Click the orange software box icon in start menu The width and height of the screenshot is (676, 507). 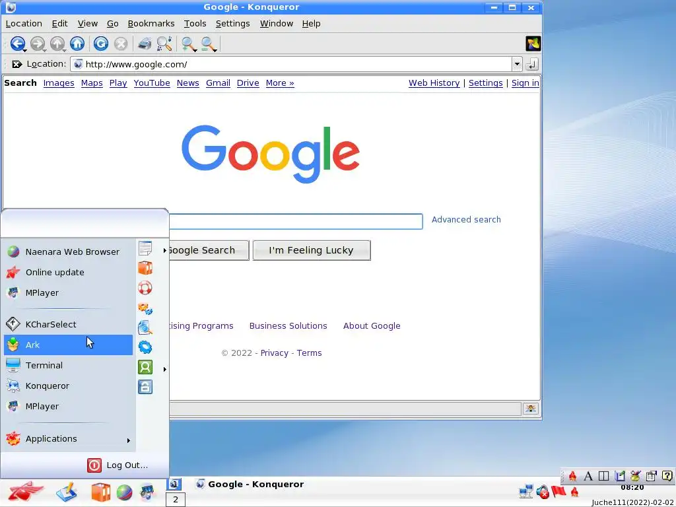(x=145, y=268)
